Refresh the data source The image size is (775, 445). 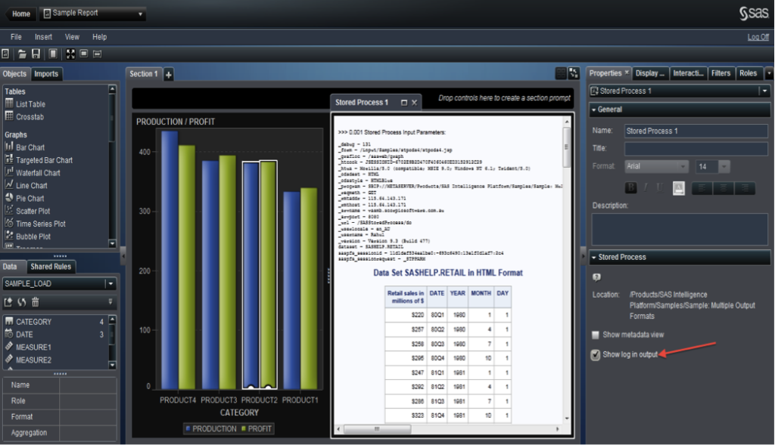point(22,302)
